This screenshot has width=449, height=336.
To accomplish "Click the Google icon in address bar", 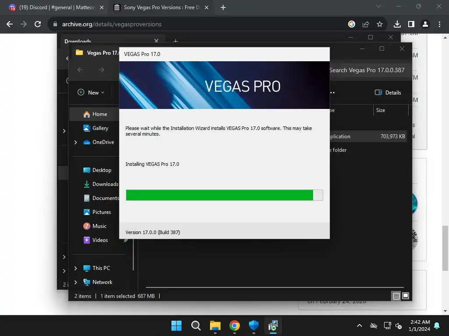I will click(x=351, y=24).
